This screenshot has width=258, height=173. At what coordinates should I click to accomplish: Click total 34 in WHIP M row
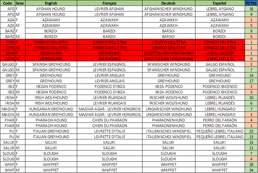click(251, 170)
